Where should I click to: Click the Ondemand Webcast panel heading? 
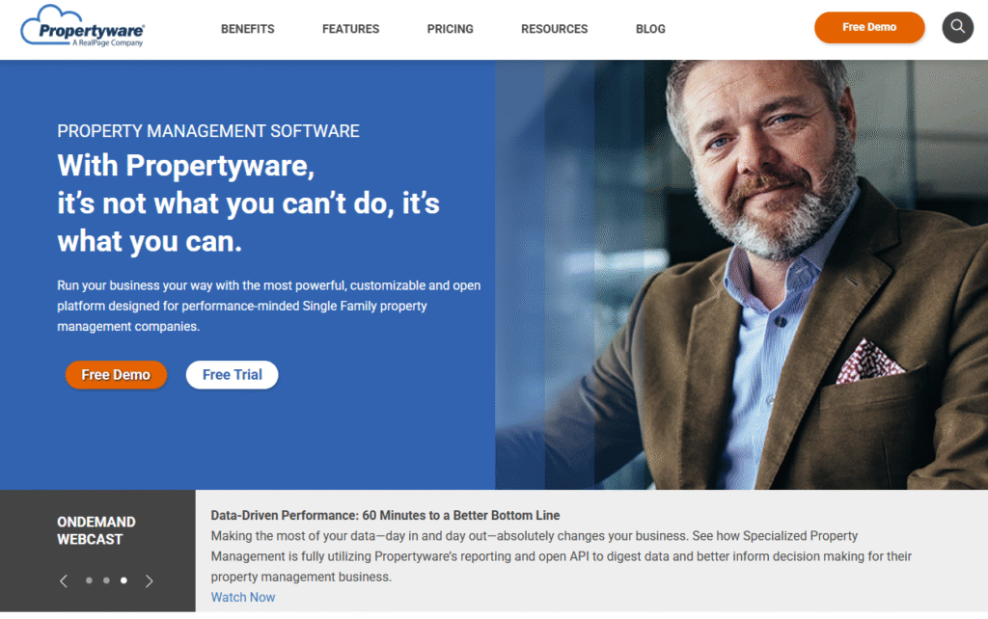(x=96, y=531)
